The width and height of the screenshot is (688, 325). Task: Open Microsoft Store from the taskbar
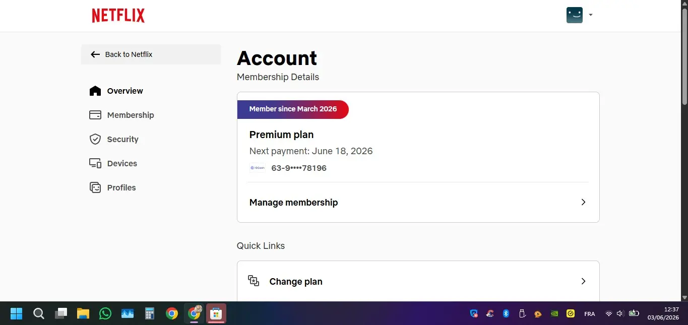[216, 313]
